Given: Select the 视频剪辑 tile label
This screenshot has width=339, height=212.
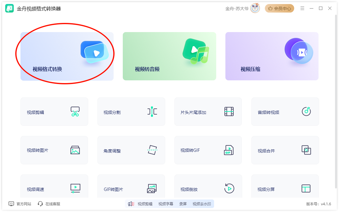Looking at the screenshot, I should pos(35,112).
